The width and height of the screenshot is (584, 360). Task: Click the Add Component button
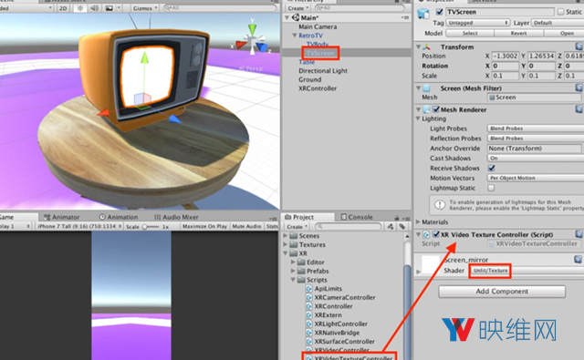(502, 292)
